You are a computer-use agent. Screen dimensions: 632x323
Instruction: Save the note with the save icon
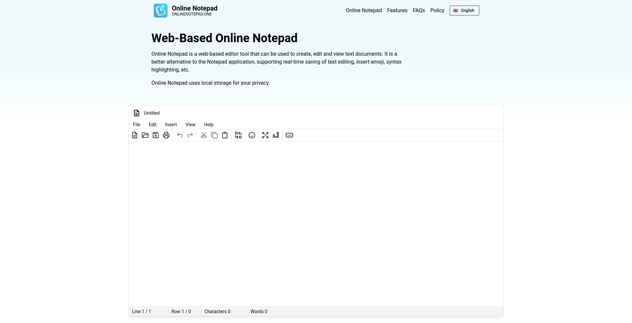[x=155, y=135]
